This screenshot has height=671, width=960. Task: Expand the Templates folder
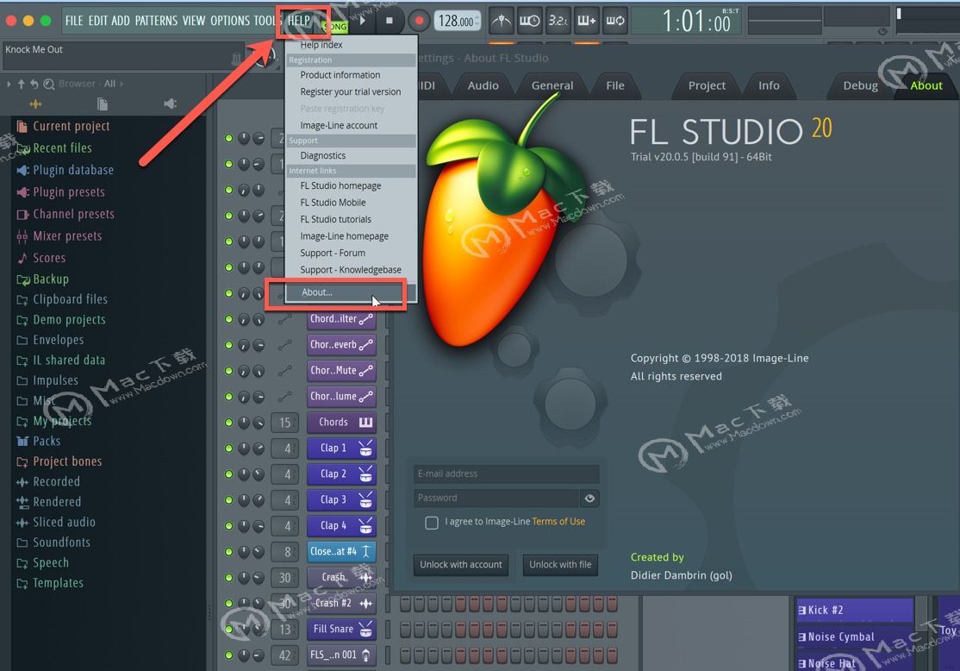(50, 583)
